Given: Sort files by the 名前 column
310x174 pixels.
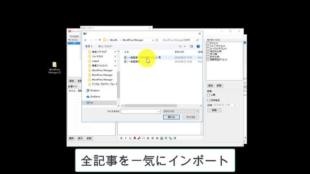Looking at the screenshot, I should pos(126,52).
